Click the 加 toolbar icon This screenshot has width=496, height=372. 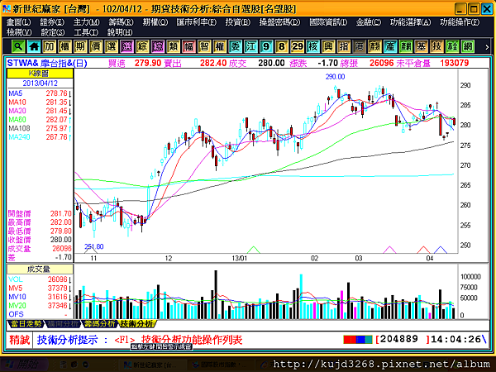coord(50,47)
